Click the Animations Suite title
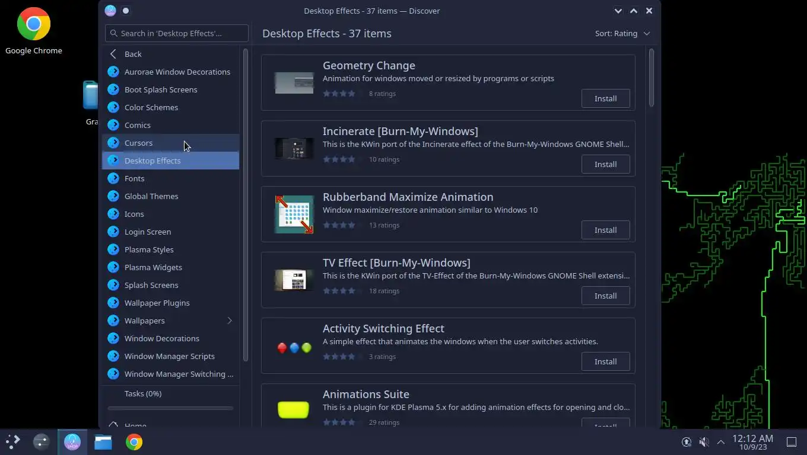 coord(366,394)
